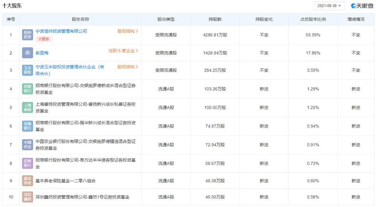Click the 上海睿扬 avatar icon
This screenshot has height=207, width=376.
[27, 108]
